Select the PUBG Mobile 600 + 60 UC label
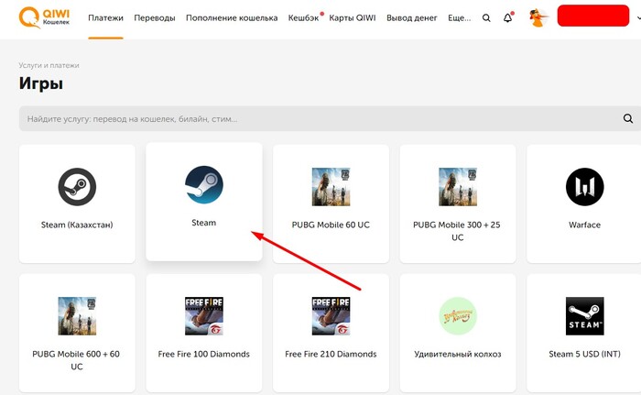 click(76, 360)
